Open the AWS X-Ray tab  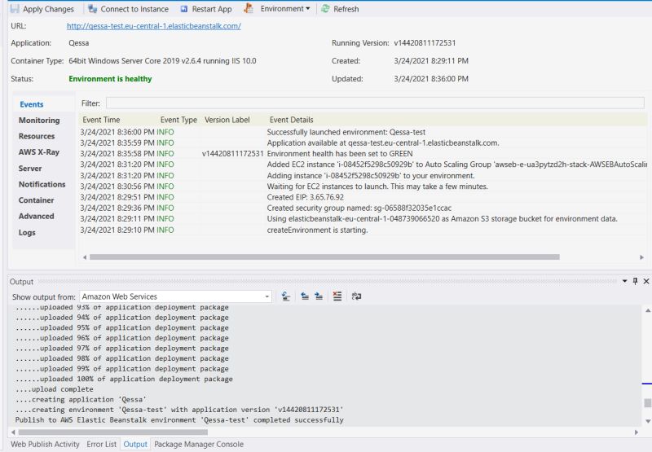point(39,152)
